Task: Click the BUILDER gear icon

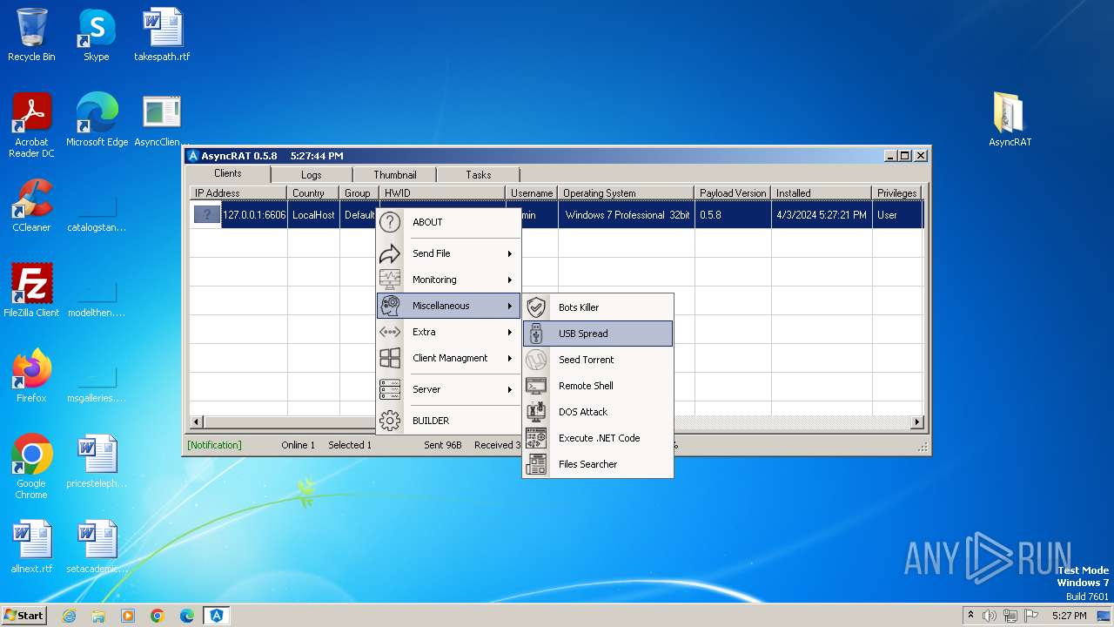Action: (390, 421)
